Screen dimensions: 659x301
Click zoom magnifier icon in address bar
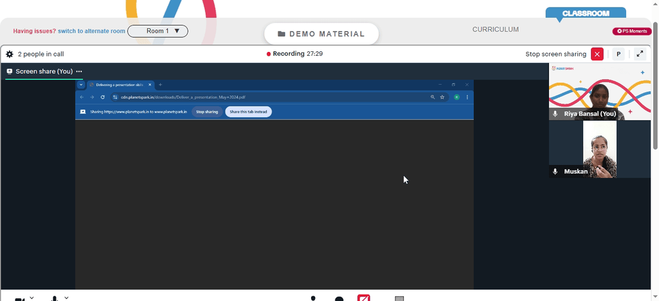[x=432, y=97]
